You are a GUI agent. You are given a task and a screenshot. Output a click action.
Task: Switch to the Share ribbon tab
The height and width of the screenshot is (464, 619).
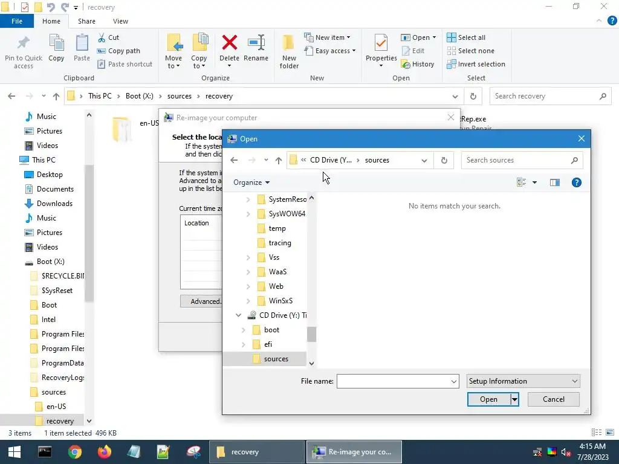click(86, 21)
